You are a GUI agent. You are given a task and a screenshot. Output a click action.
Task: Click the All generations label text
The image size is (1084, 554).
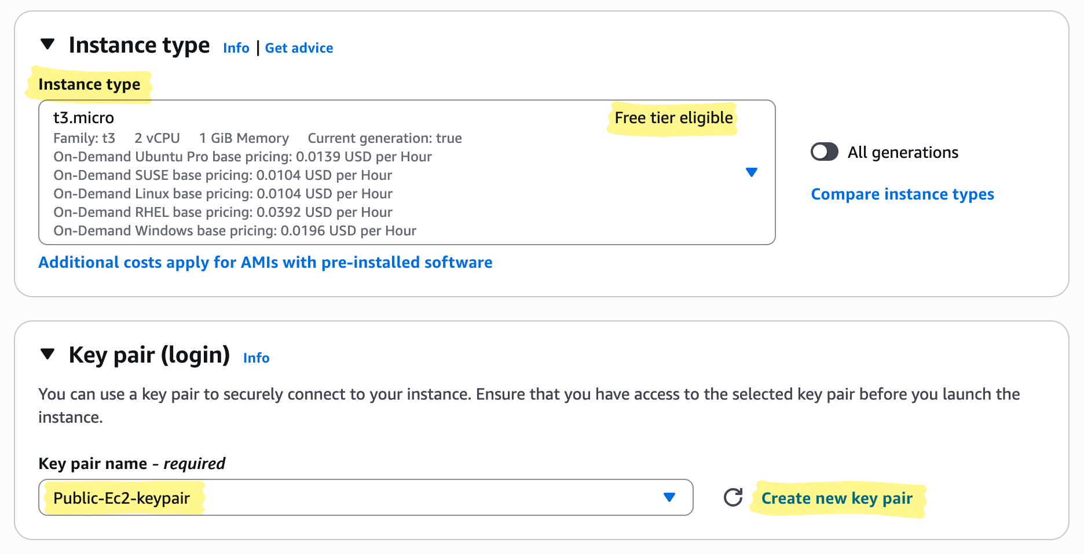pos(903,153)
